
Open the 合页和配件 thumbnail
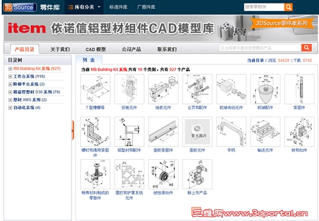pyautogui.click(x=198, y=89)
